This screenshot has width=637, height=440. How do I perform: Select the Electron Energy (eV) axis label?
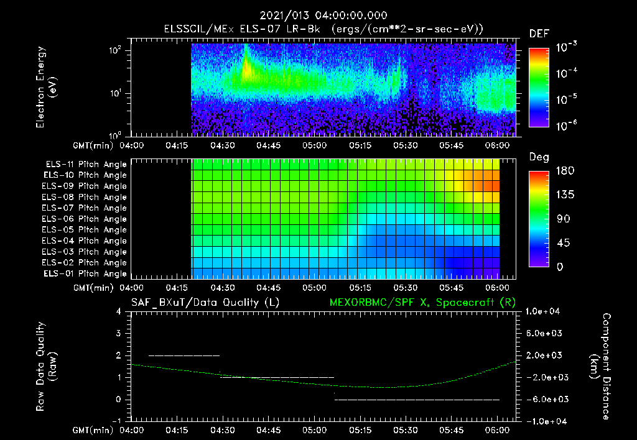46,87
